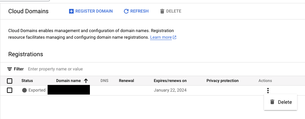Click the external link icon after Learn more
This screenshot has height=119, width=305.
[x=174, y=37]
